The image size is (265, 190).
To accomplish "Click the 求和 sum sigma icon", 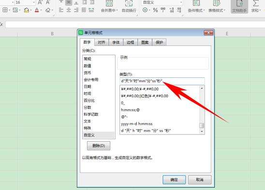I will click(255, 4).
